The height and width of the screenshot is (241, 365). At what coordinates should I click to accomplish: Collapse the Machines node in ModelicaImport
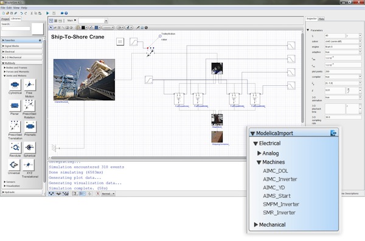259,162
